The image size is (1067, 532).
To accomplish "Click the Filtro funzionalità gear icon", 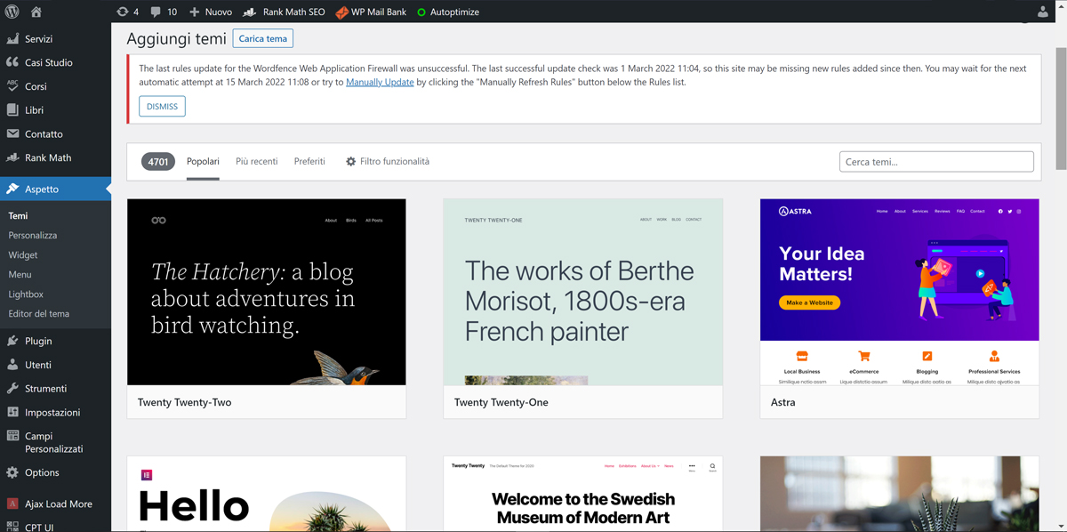I will [351, 162].
